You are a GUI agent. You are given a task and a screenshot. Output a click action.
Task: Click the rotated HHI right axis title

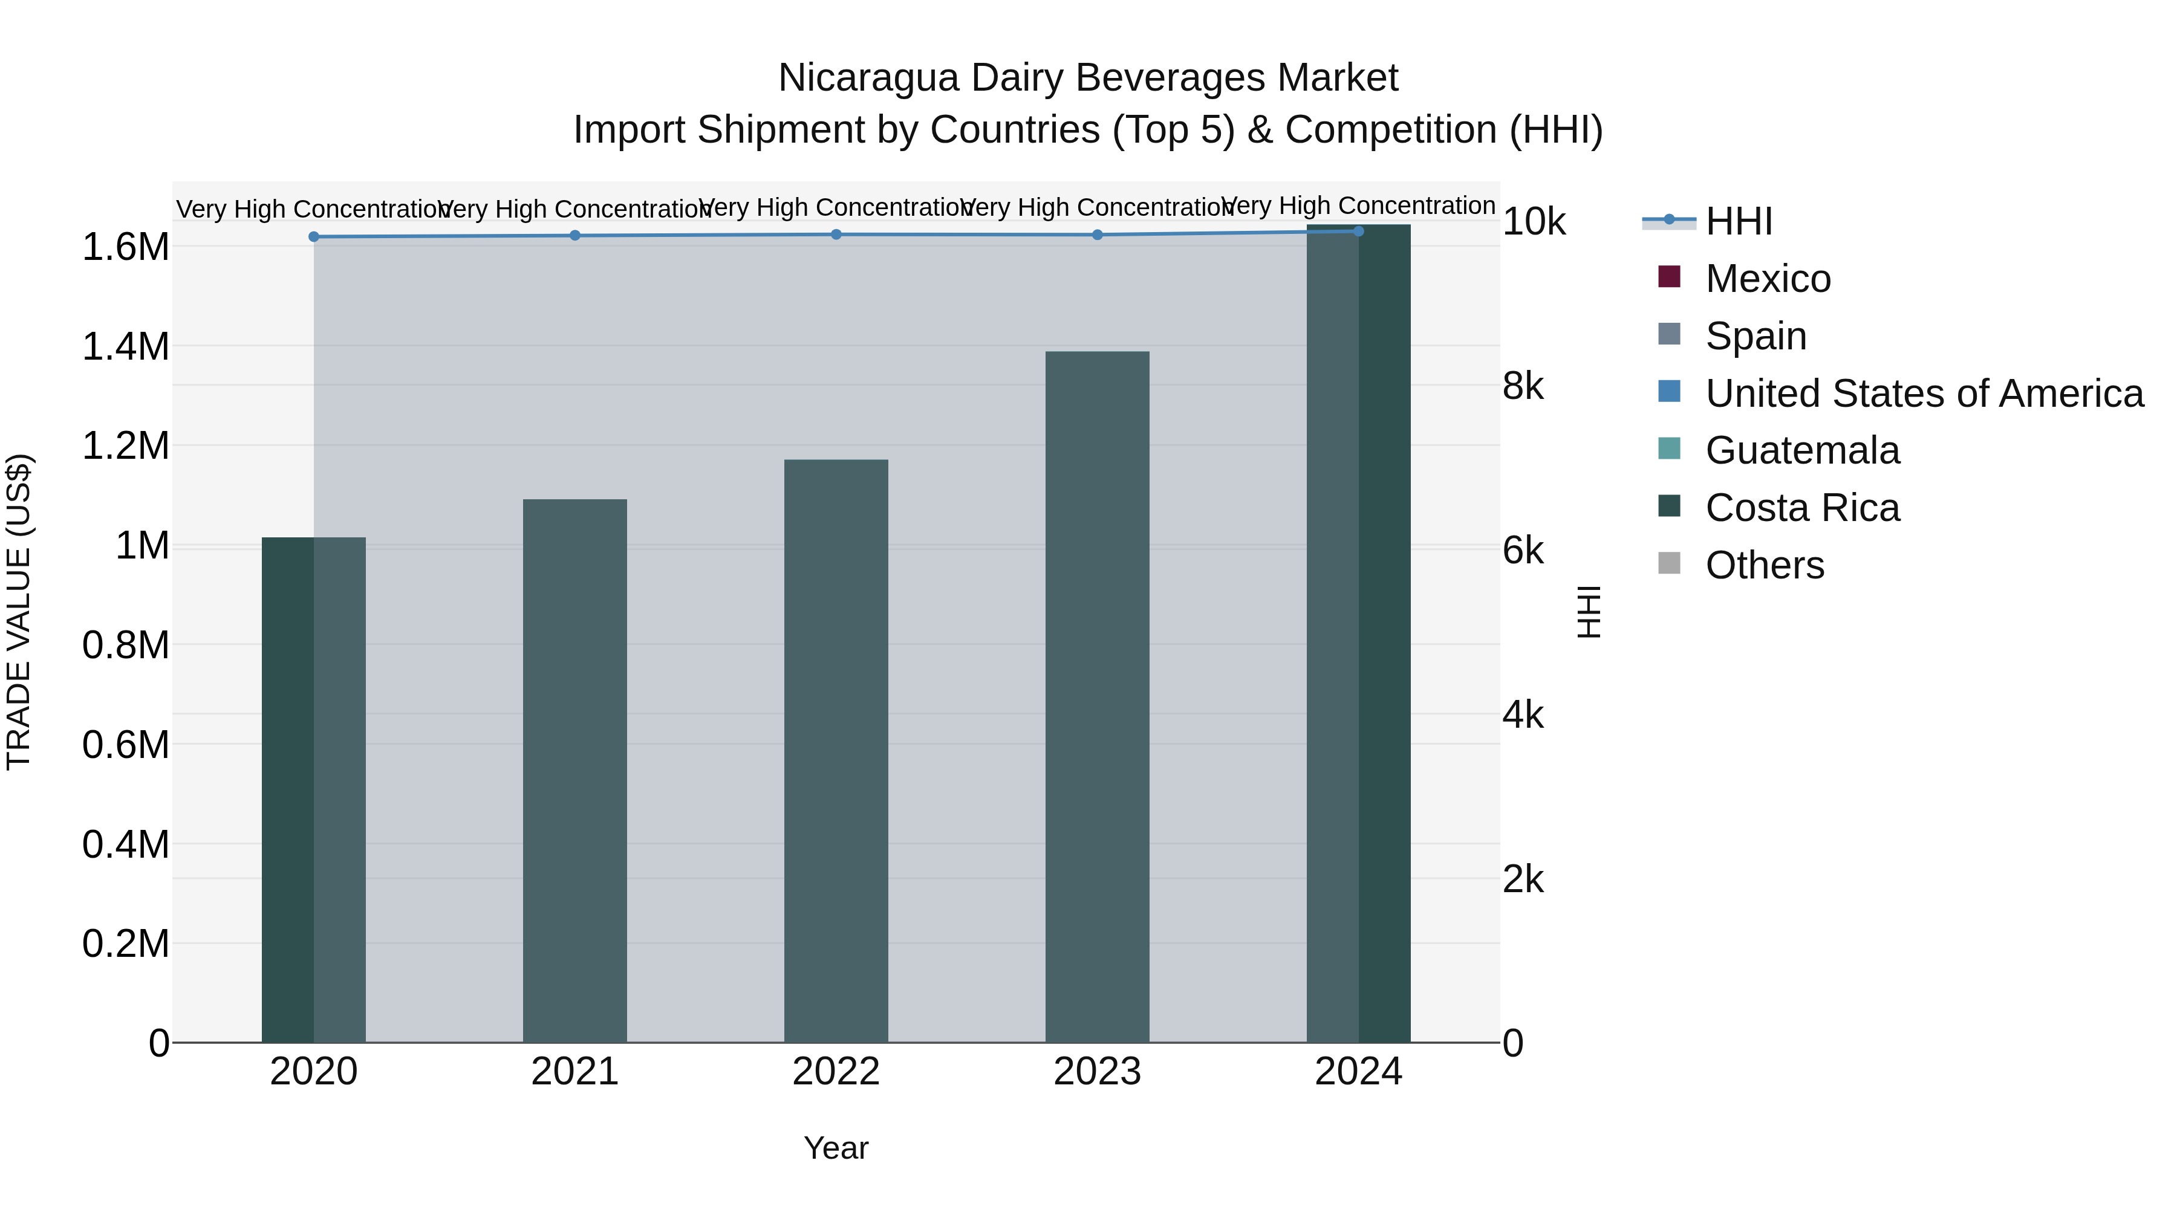click(x=1589, y=612)
